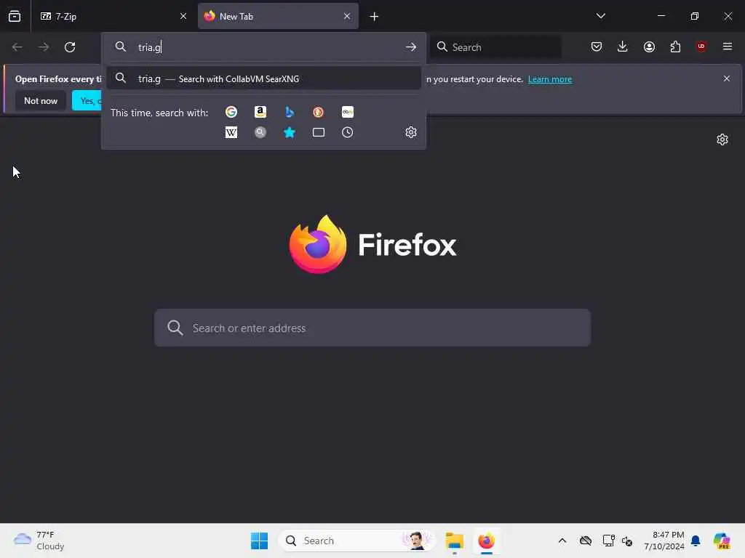Search this time with the gray magnifier engine
This screenshot has width=745, height=558.
click(260, 132)
